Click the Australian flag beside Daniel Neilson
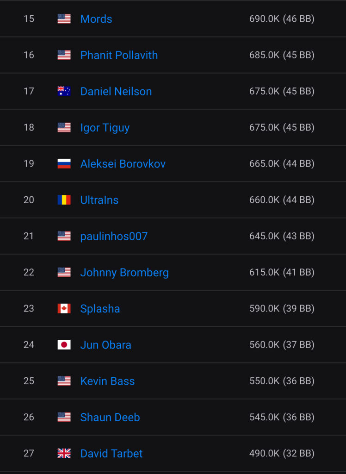Image resolution: width=346 pixels, height=474 pixels. point(64,91)
